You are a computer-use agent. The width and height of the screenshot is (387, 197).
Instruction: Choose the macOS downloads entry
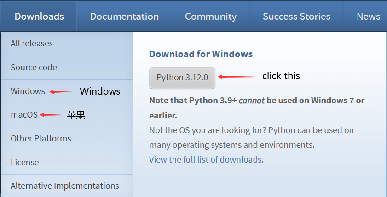[x=67, y=115]
